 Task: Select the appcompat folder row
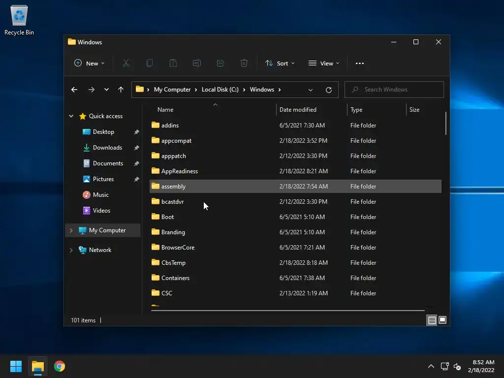pos(295,140)
